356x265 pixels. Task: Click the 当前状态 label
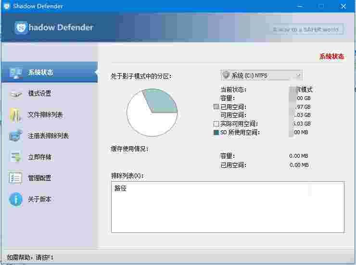(x=233, y=89)
